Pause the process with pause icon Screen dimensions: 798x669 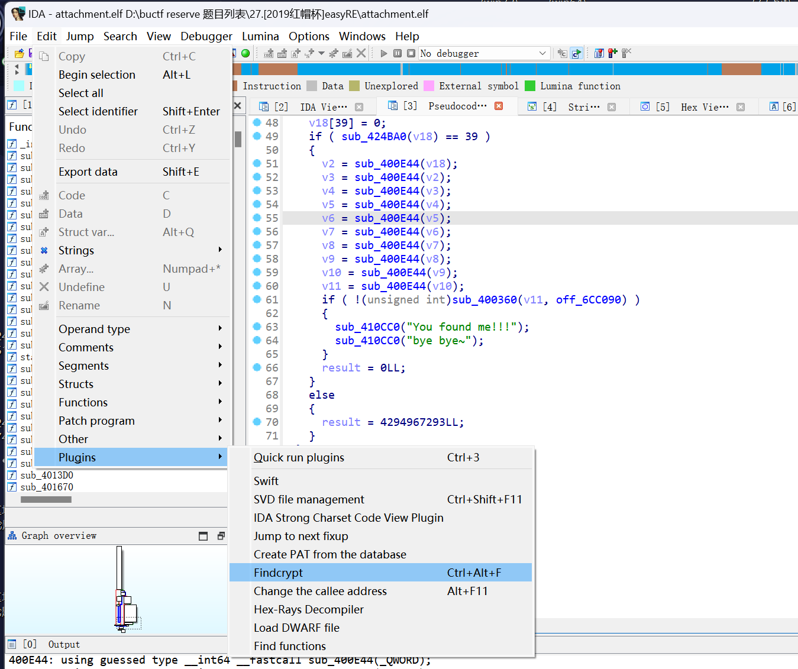point(398,53)
